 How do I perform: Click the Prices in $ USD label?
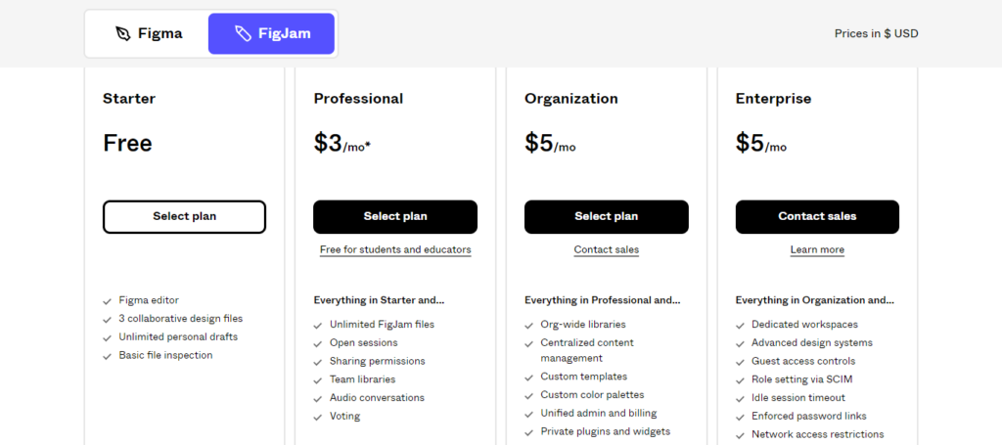click(876, 34)
